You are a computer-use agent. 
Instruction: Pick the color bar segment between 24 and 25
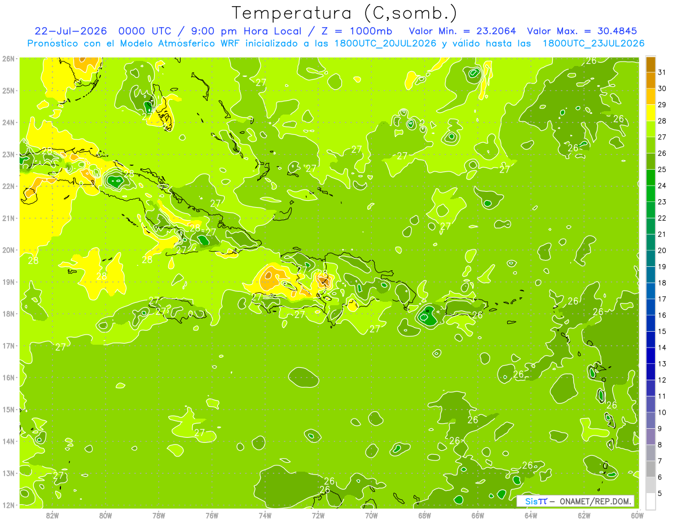coord(650,177)
